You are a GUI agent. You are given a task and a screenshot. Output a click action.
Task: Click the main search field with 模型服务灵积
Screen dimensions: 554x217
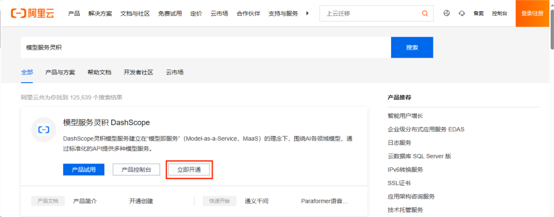[x=206, y=47]
